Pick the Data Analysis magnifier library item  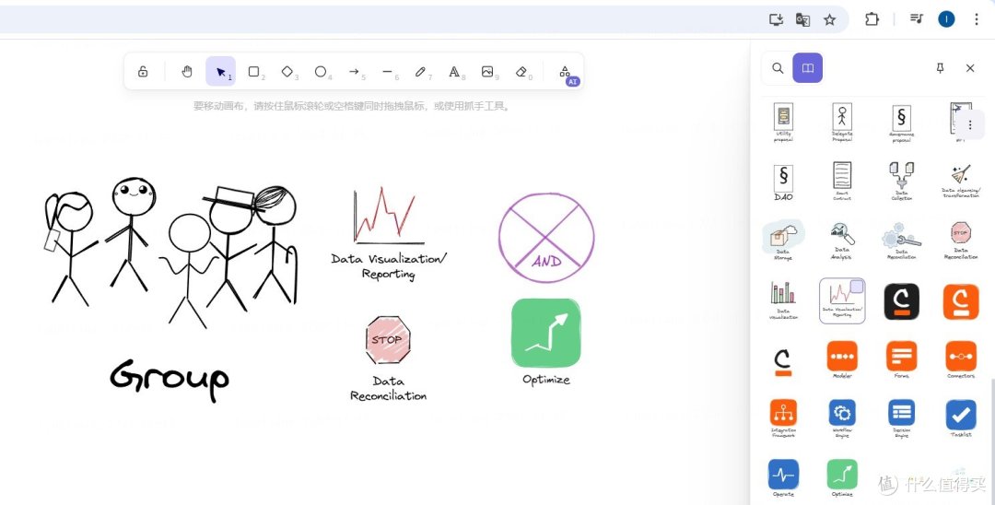[842, 240]
